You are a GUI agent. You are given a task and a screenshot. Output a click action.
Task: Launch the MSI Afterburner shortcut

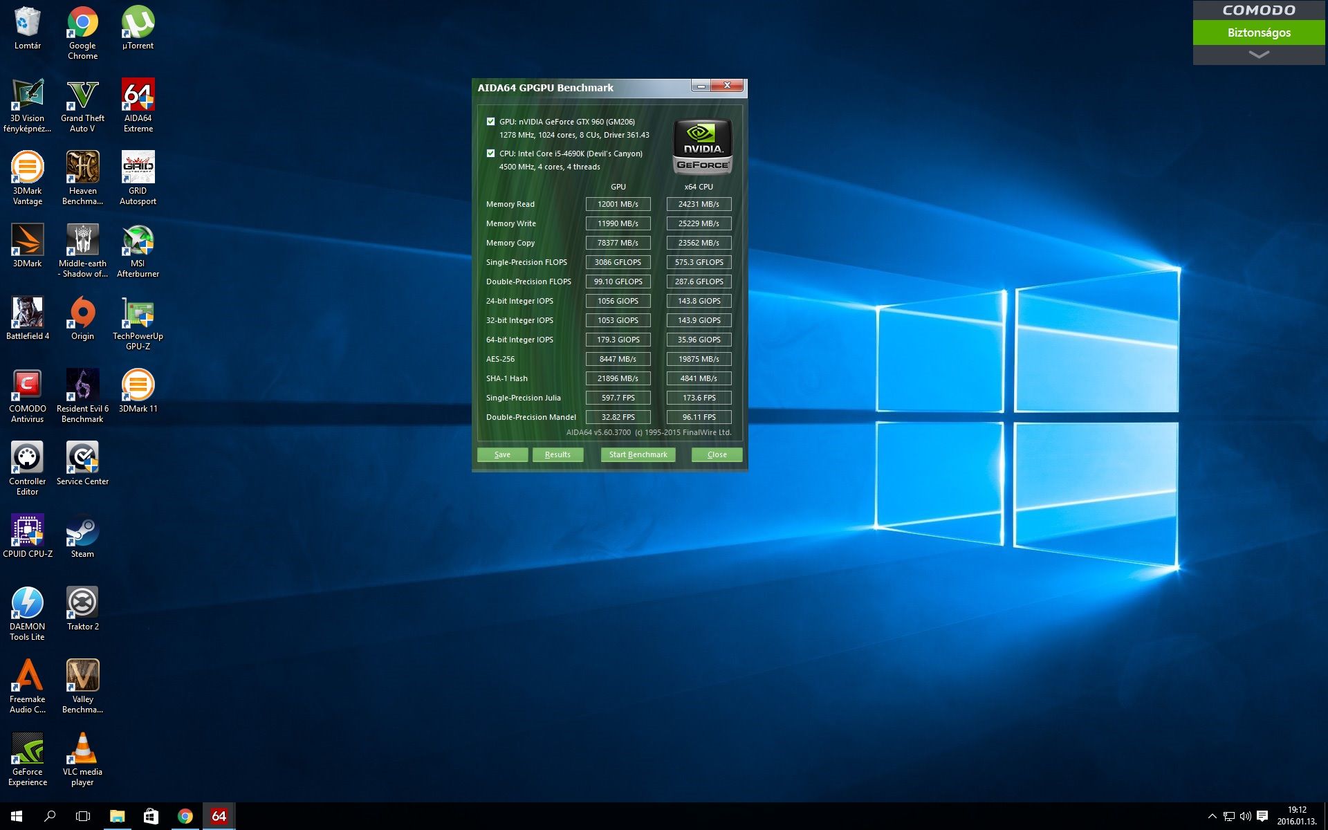coord(138,250)
